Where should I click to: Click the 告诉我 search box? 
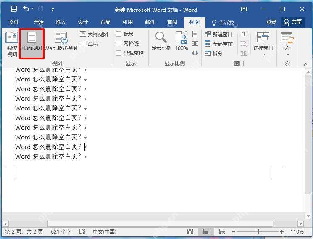(225, 23)
